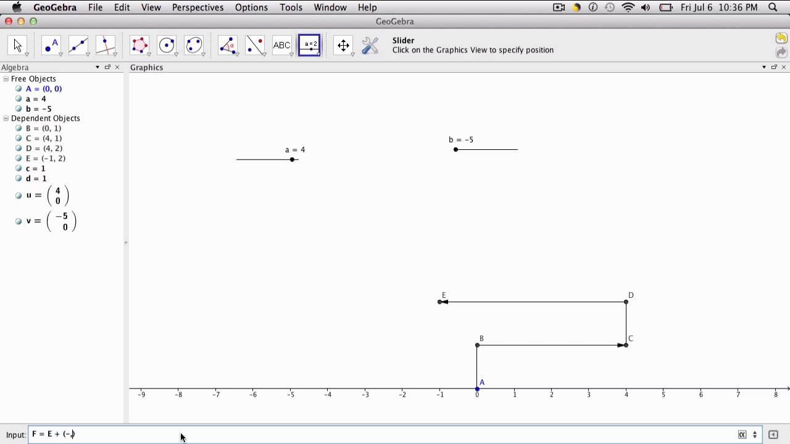Open the input history stepper
This screenshot has width=790, height=444.
(755, 435)
